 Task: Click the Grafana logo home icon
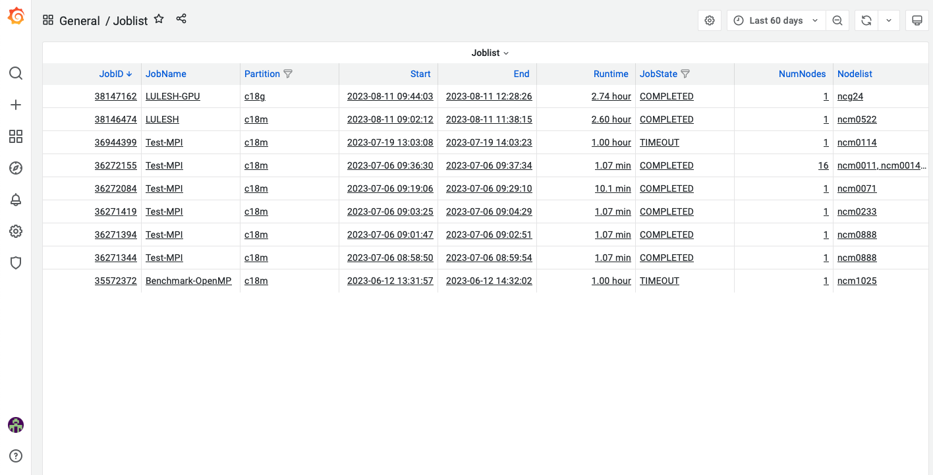coord(16,16)
